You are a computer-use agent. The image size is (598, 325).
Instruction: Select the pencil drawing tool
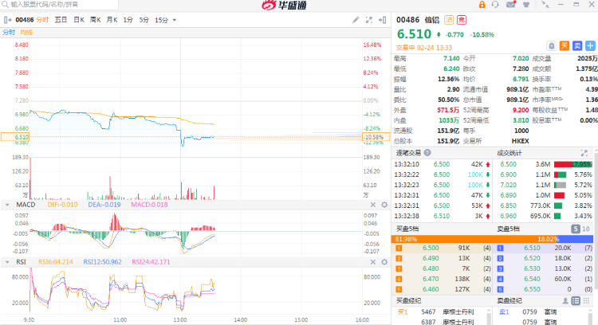(356, 20)
